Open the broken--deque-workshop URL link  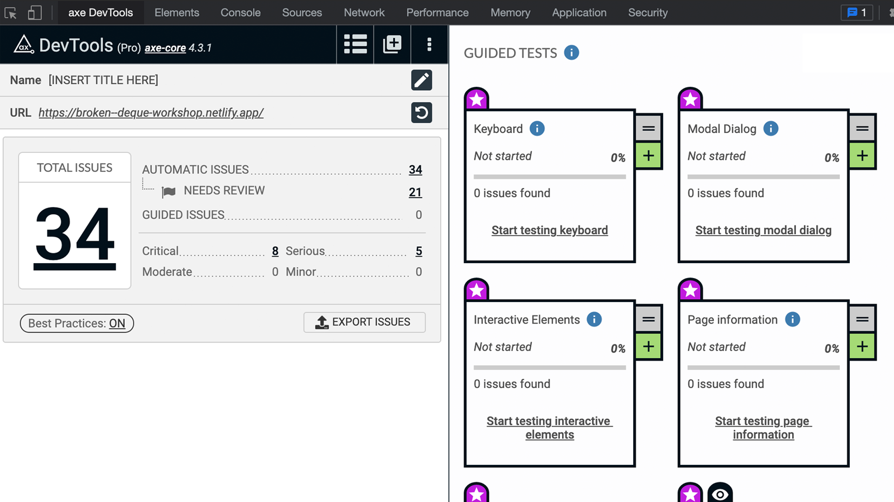click(151, 112)
